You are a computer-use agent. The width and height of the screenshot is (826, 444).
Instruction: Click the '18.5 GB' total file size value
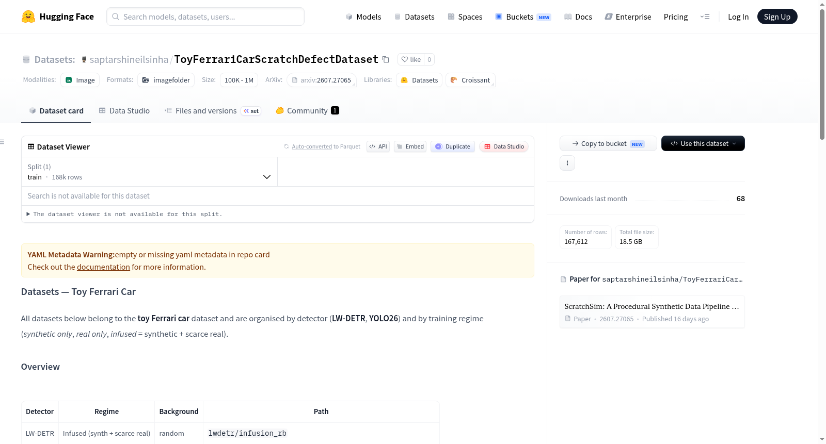[x=631, y=241]
